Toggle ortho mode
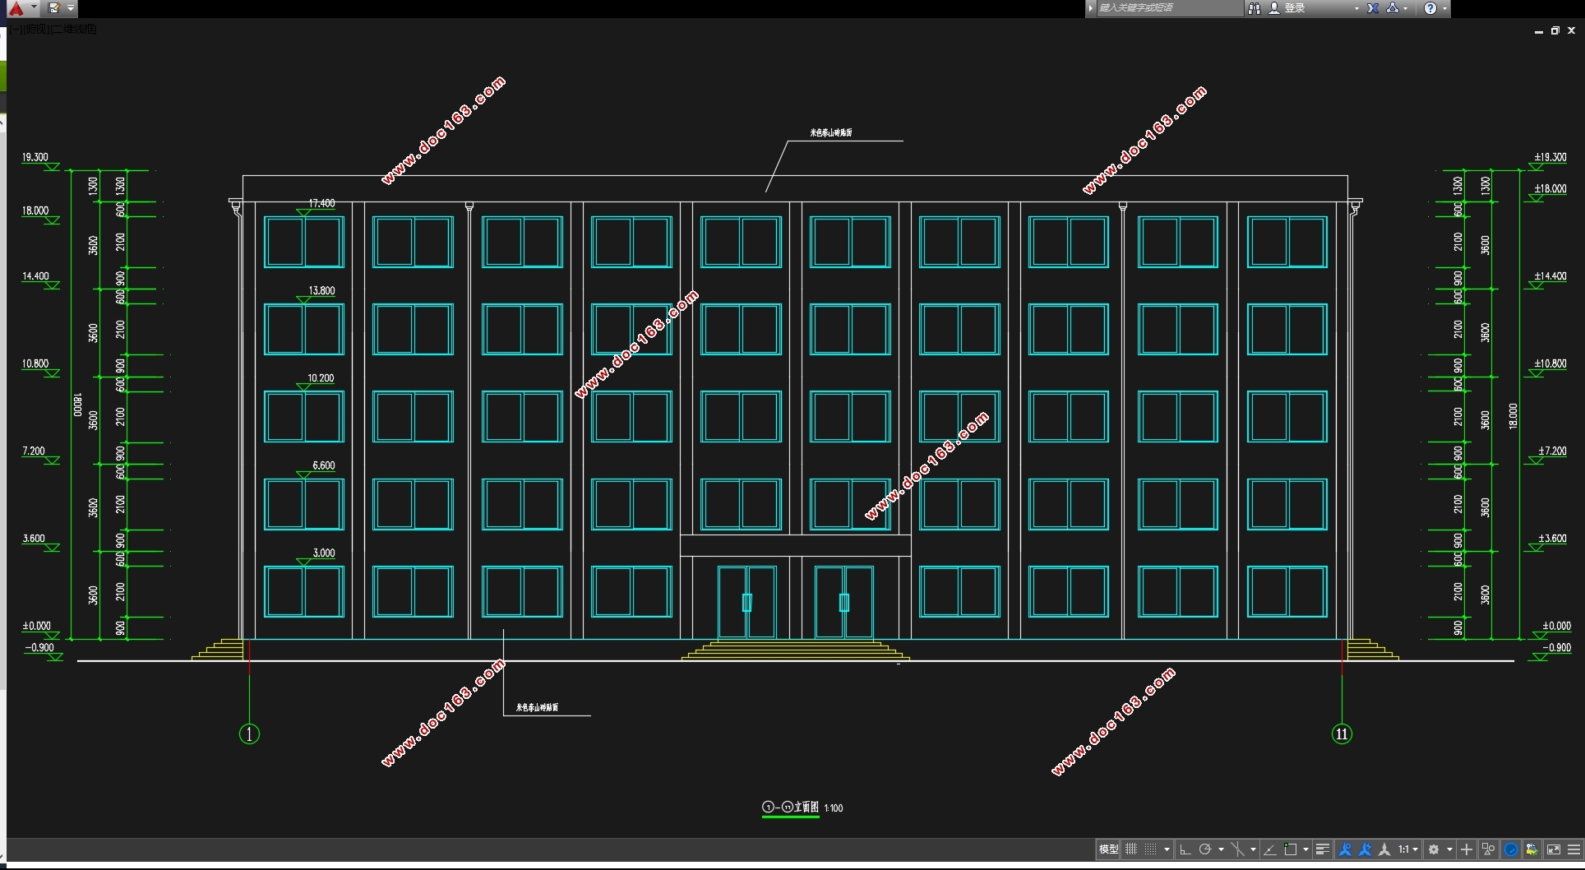Viewport: 1585px width, 870px height. 1185,849
